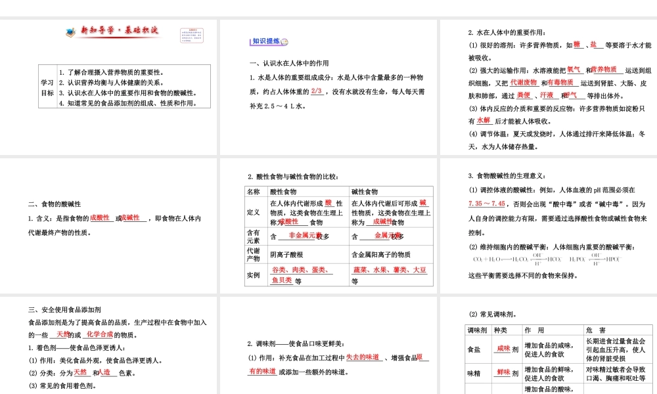This screenshot has height=394, width=657.
Task: Click the red answer 代谢废物
Action: click(524, 83)
